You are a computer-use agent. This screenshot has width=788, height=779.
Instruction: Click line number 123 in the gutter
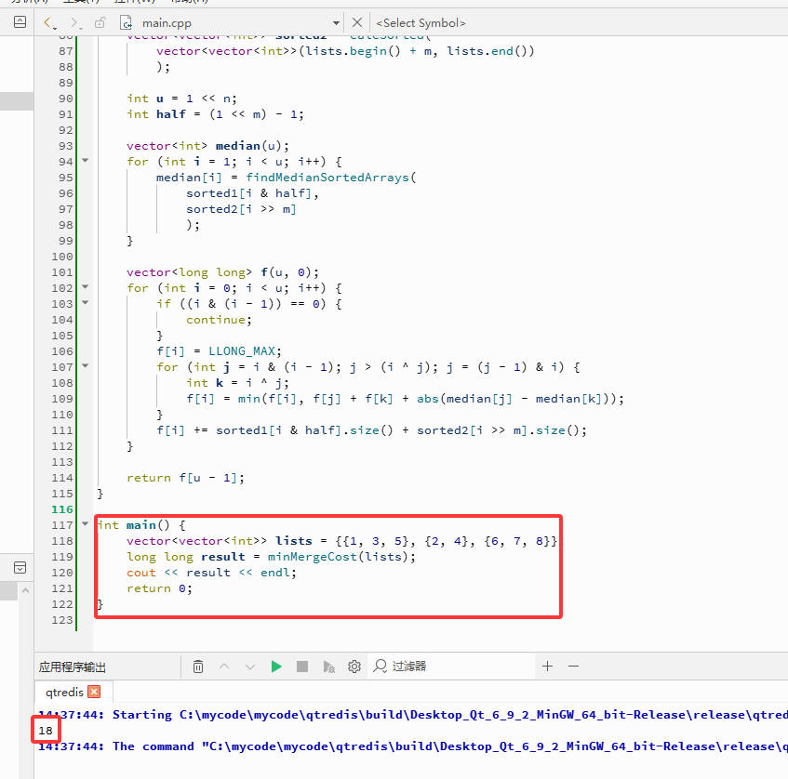pyautogui.click(x=61, y=620)
